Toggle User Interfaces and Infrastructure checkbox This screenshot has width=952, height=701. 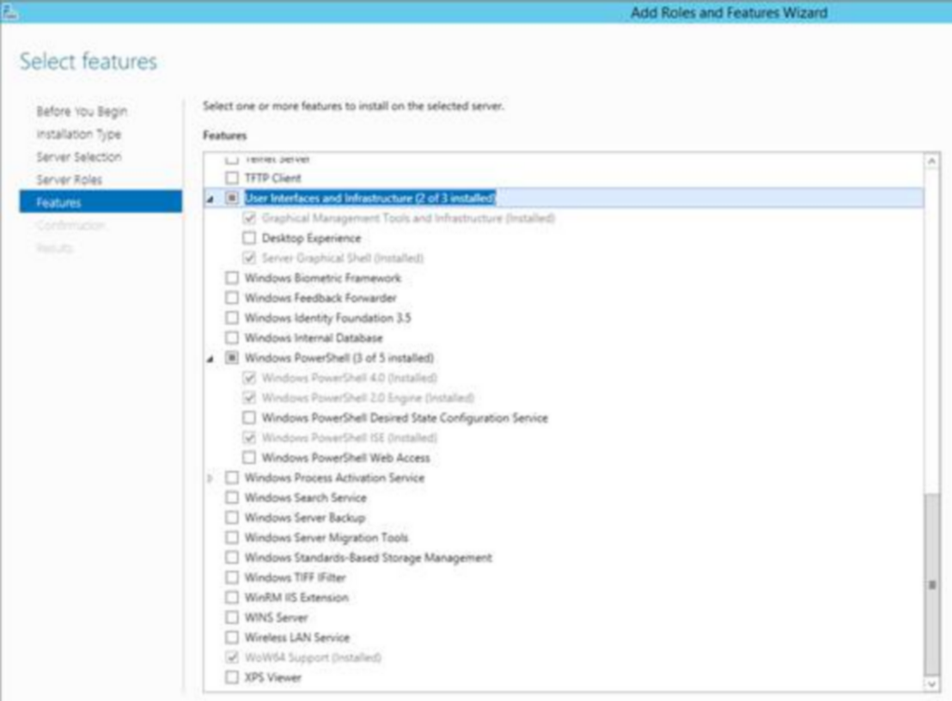click(232, 198)
